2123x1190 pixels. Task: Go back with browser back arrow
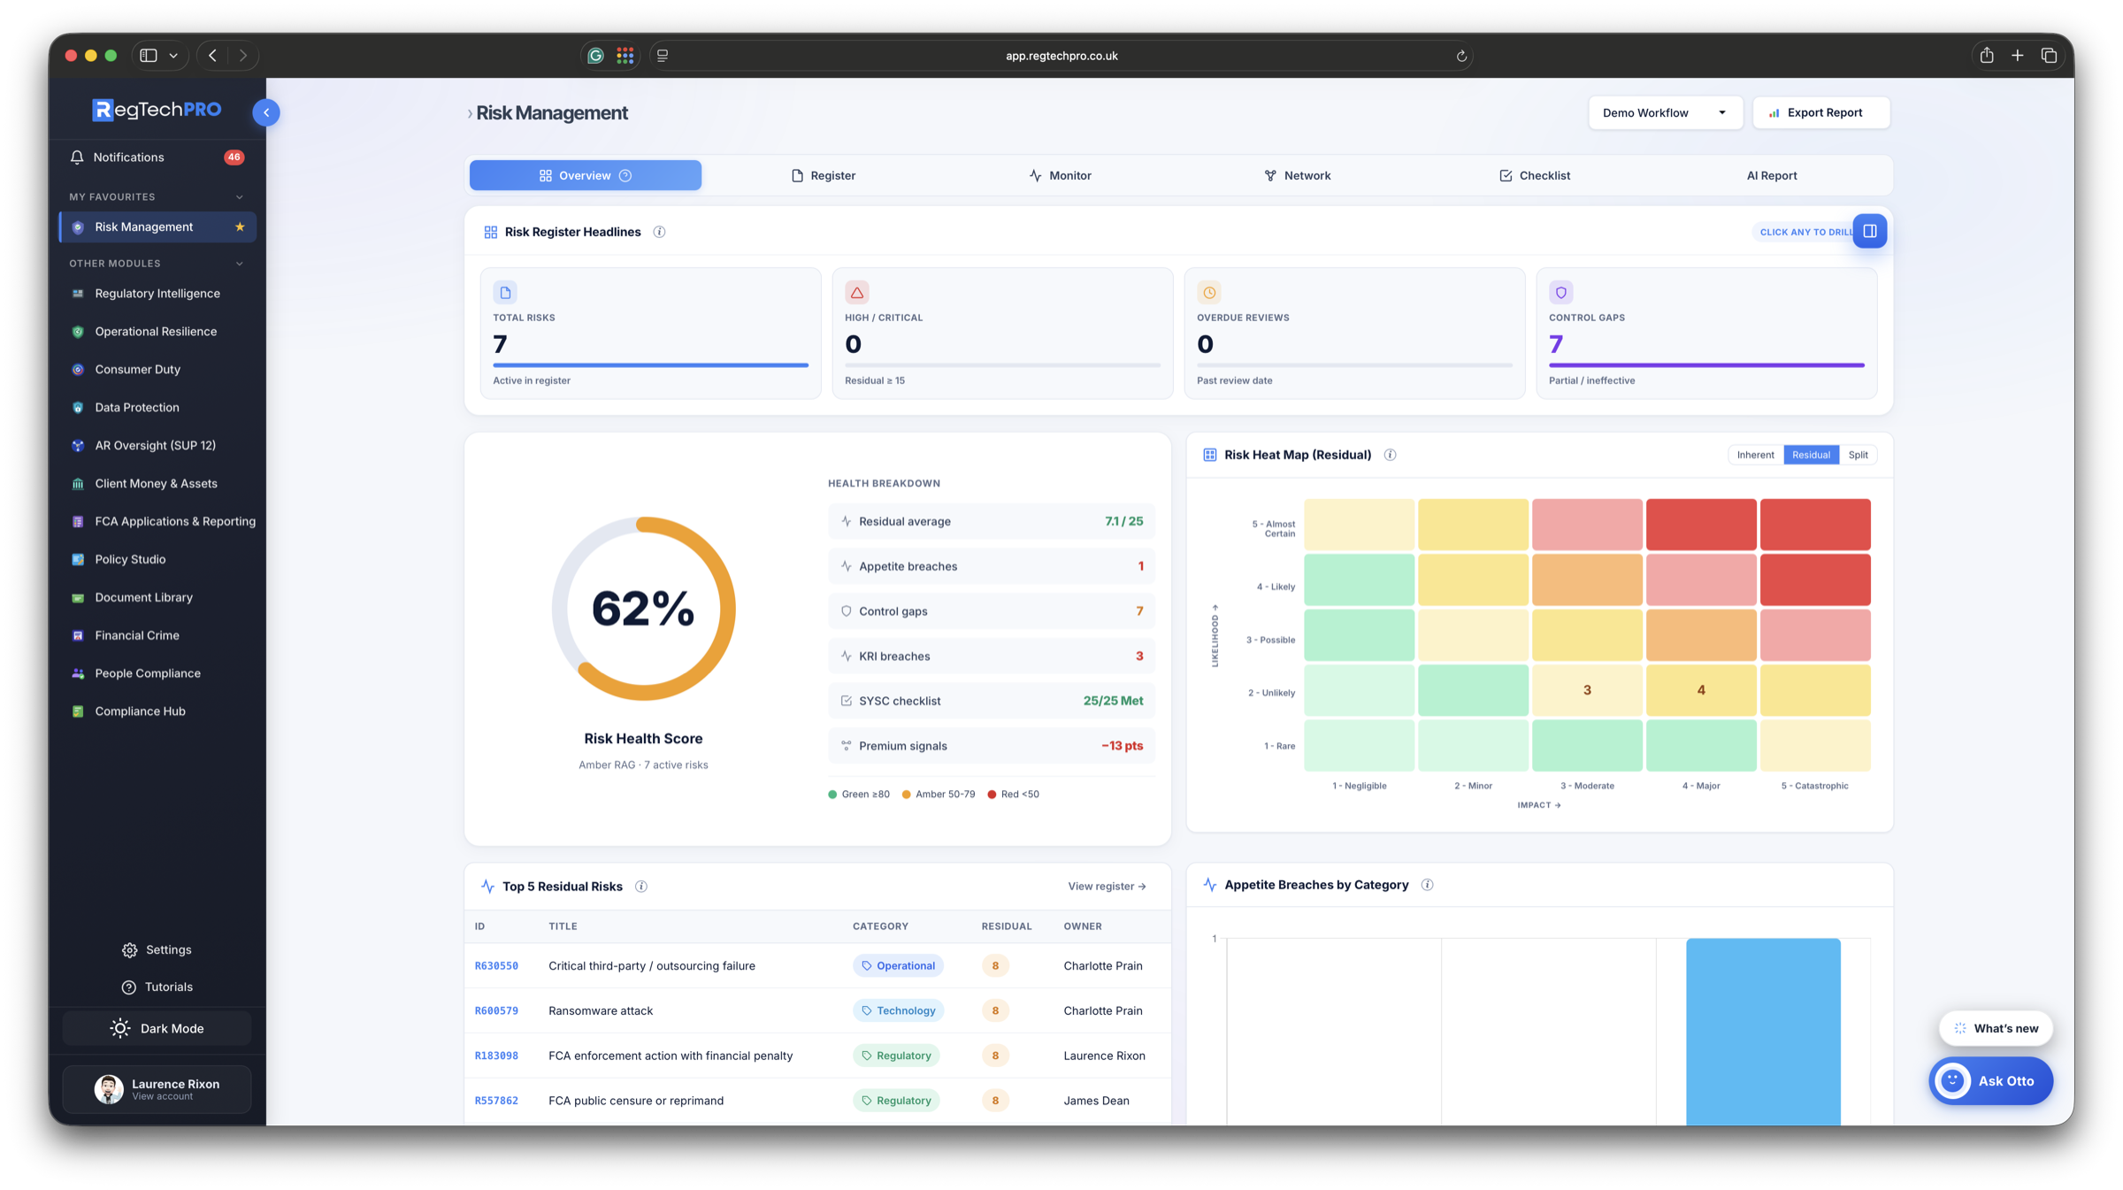click(212, 56)
